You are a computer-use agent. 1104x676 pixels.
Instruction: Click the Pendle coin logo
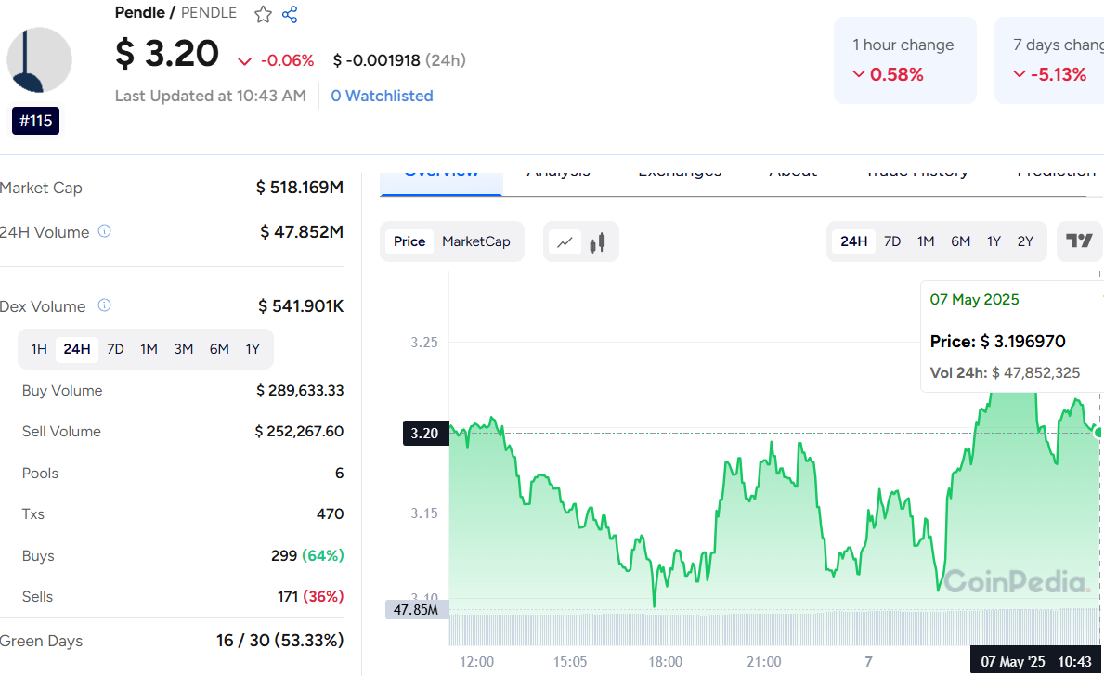[x=39, y=60]
